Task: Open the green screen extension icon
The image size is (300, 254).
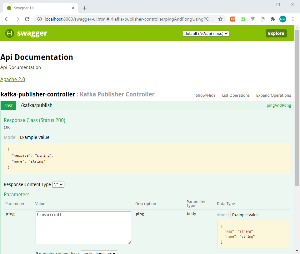Action: point(243,19)
